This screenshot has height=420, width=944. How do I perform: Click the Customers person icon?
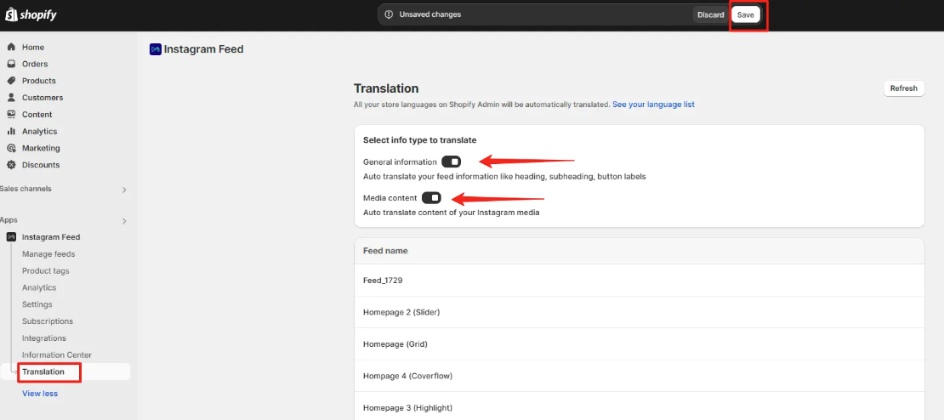pyautogui.click(x=11, y=98)
